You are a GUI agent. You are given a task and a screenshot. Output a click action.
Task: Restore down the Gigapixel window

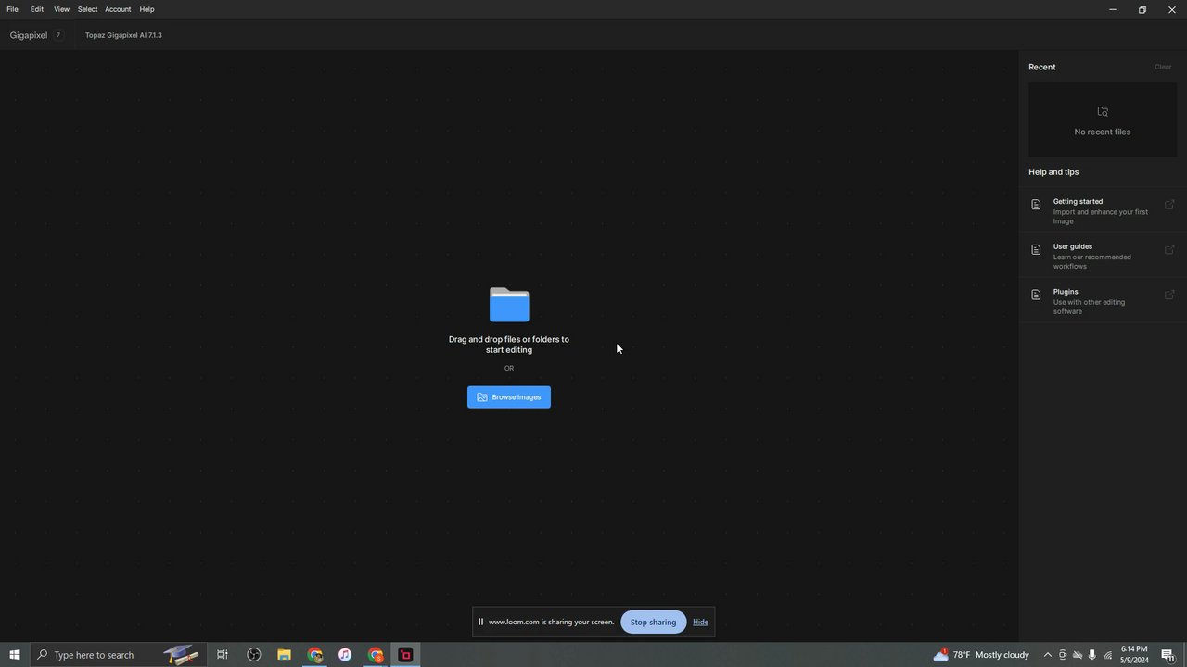click(1142, 9)
